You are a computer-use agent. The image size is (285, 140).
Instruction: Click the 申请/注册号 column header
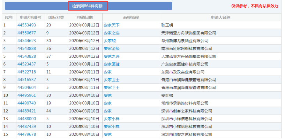click(31, 17)
